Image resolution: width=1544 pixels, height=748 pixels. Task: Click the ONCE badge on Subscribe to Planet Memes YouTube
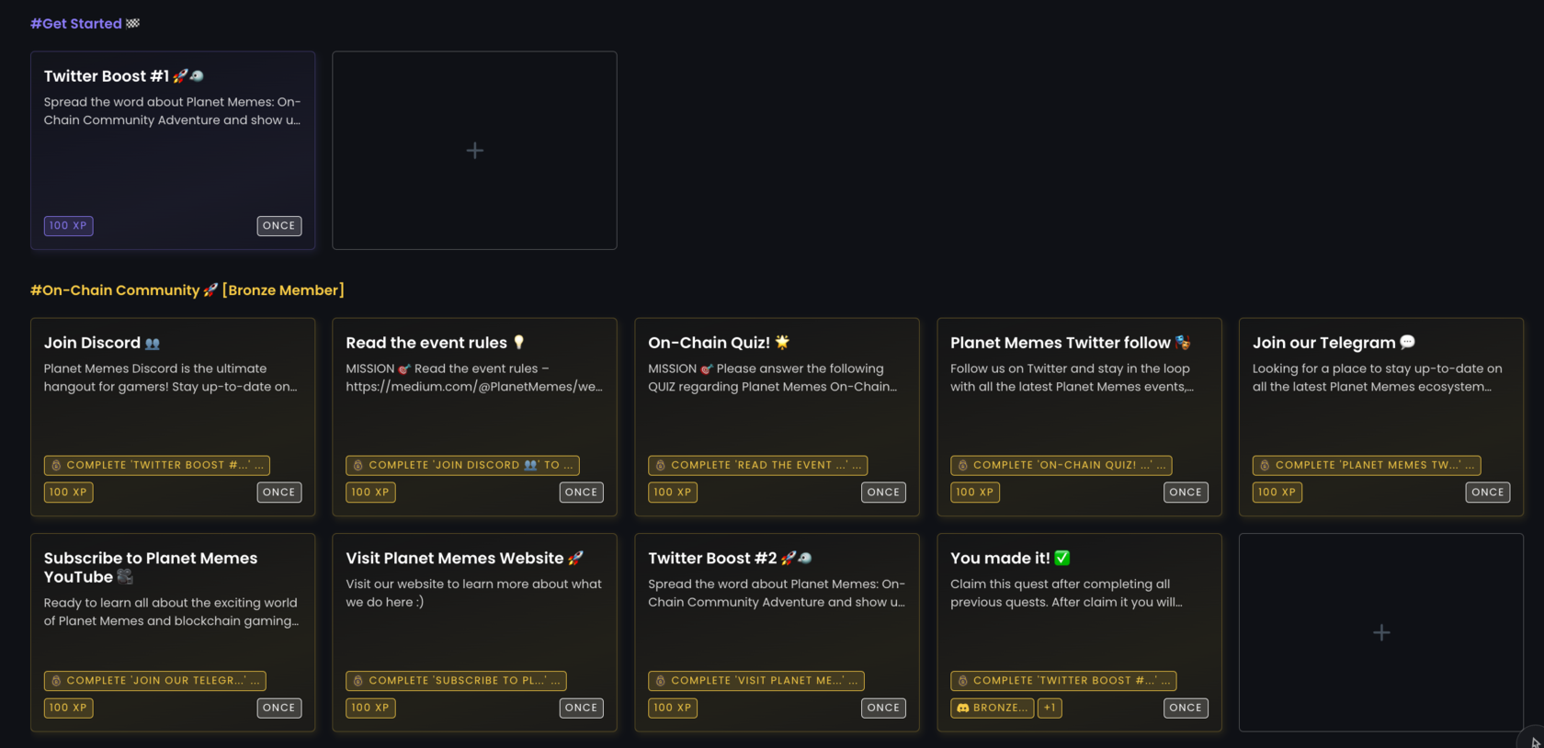coord(279,708)
